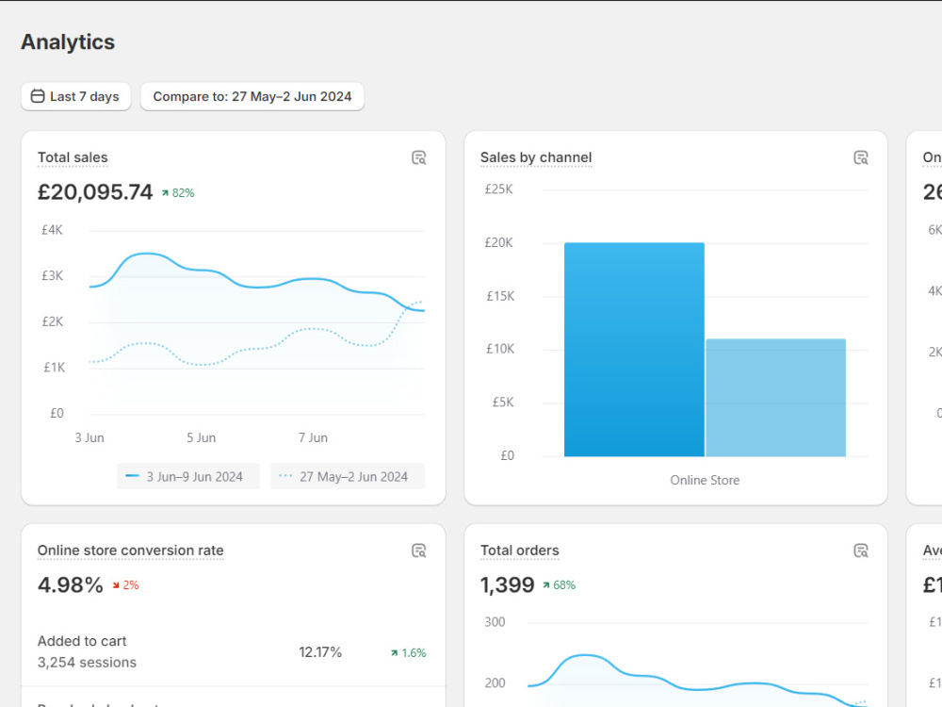Click the £5K label on channel chart

click(x=503, y=403)
